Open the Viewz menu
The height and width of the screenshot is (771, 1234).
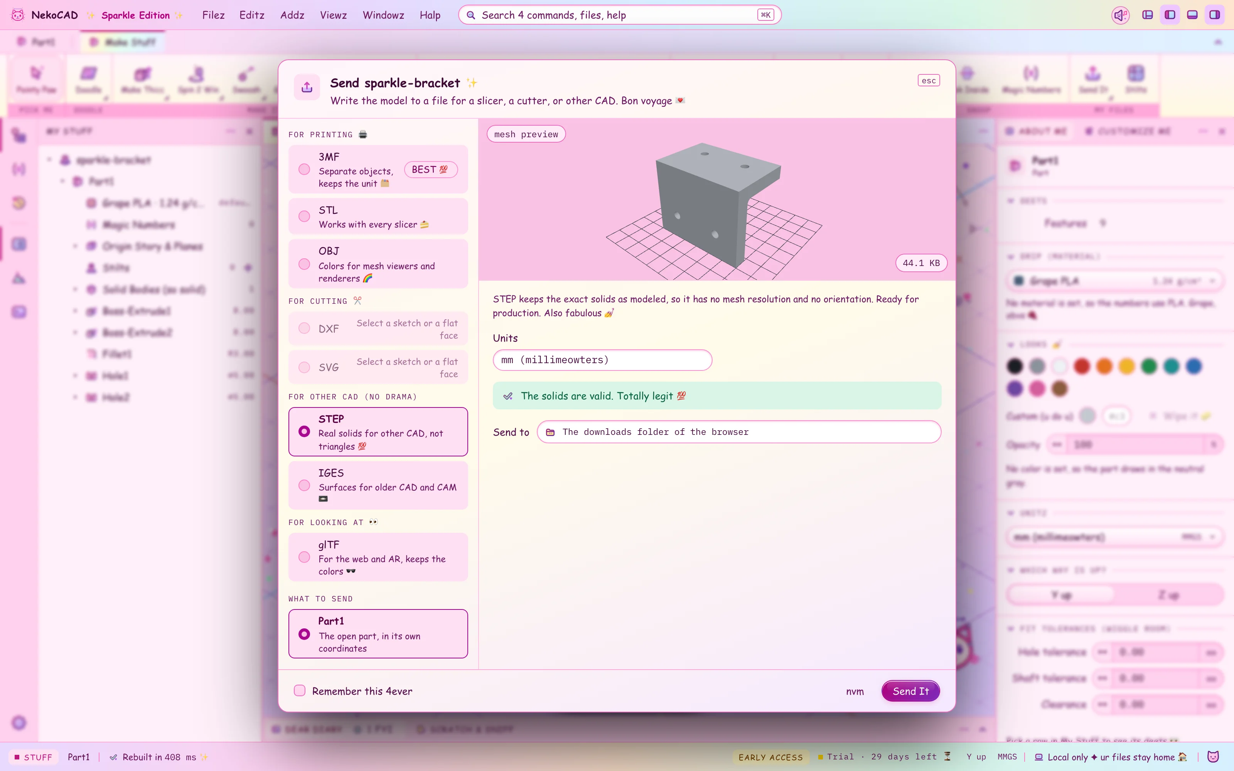[x=333, y=15]
